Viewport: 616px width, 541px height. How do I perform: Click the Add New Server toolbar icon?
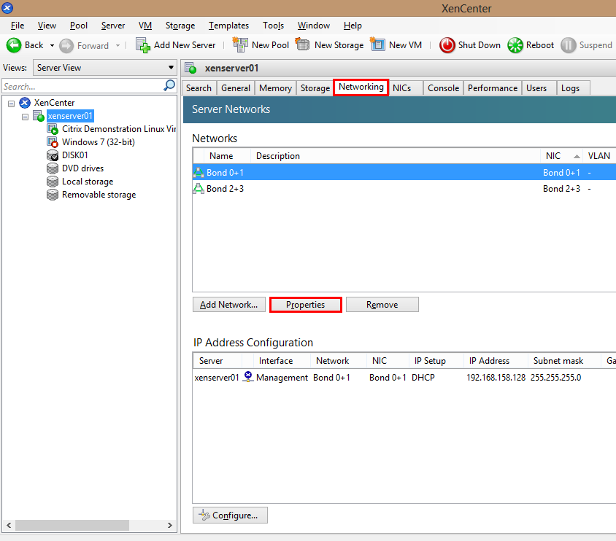(x=143, y=45)
